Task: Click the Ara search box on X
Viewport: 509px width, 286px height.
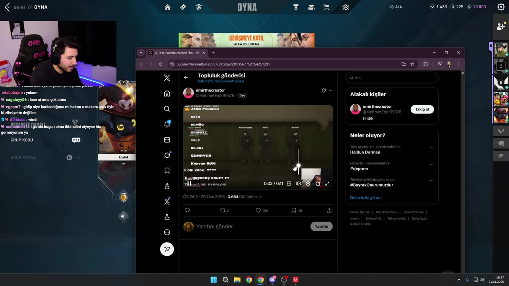Action: point(392,77)
